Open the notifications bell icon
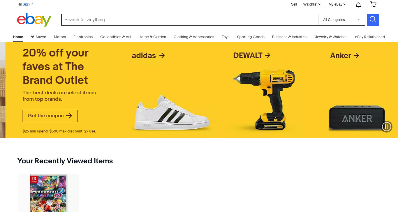Screen dimensions: 398x212 click(358, 4)
